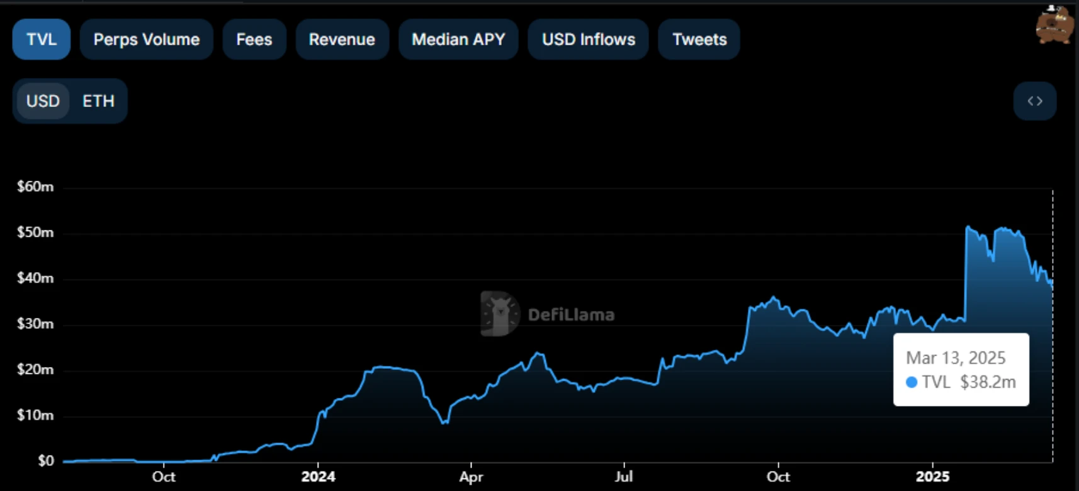
Task: Select the Jul marker on the timeline
Action: (x=624, y=477)
